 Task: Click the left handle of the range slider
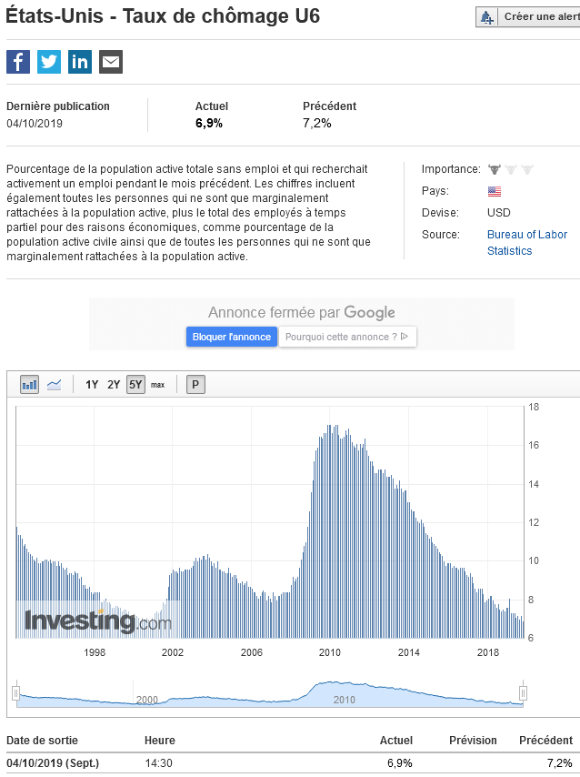(15, 693)
